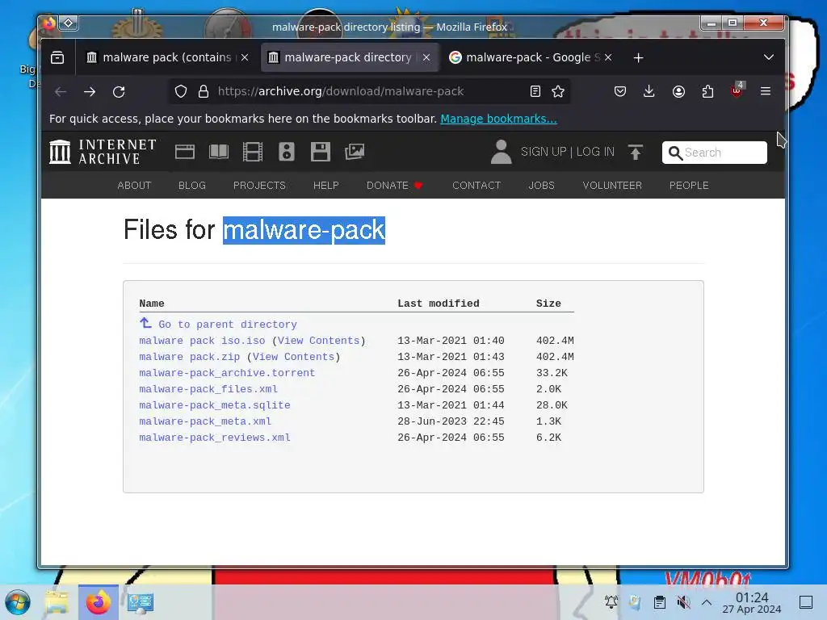
Task: Click the user avatar icon
Action: [501, 152]
